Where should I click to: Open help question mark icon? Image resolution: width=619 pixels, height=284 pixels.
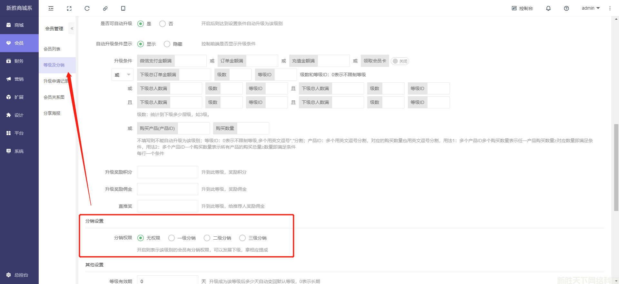tap(566, 8)
